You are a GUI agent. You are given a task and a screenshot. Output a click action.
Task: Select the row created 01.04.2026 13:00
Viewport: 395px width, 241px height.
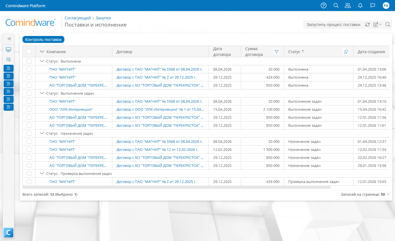pyautogui.click(x=29, y=69)
